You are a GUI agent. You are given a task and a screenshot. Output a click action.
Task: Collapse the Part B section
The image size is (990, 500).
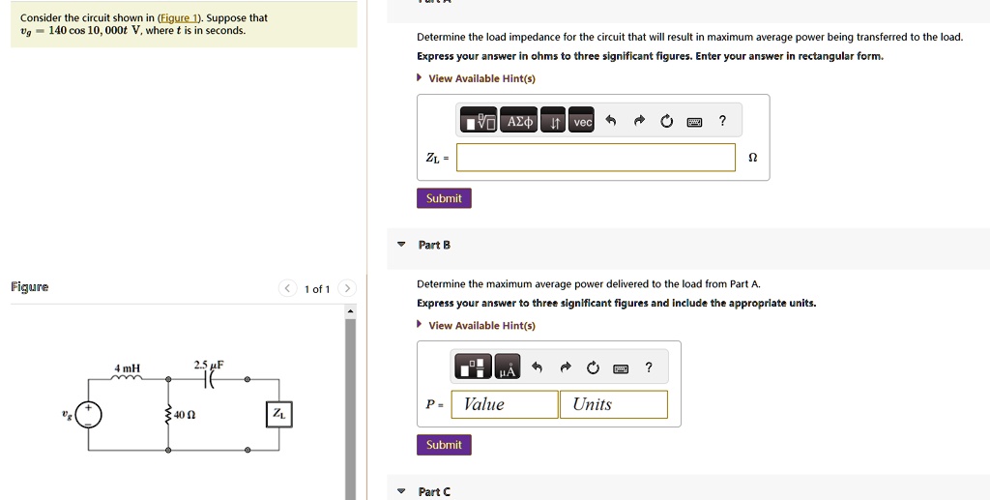click(401, 245)
